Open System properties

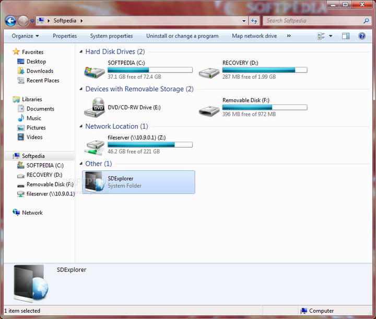click(111, 36)
